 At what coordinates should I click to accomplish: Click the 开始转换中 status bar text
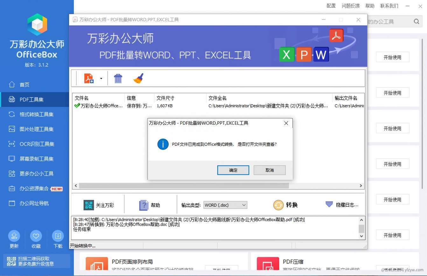pyautogui.click(x=83, y=246)
